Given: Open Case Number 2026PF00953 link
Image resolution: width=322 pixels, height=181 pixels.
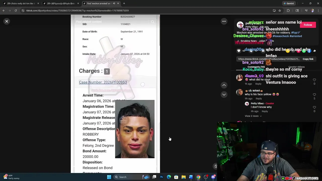Looking at the screenshot, I should 103,82.
